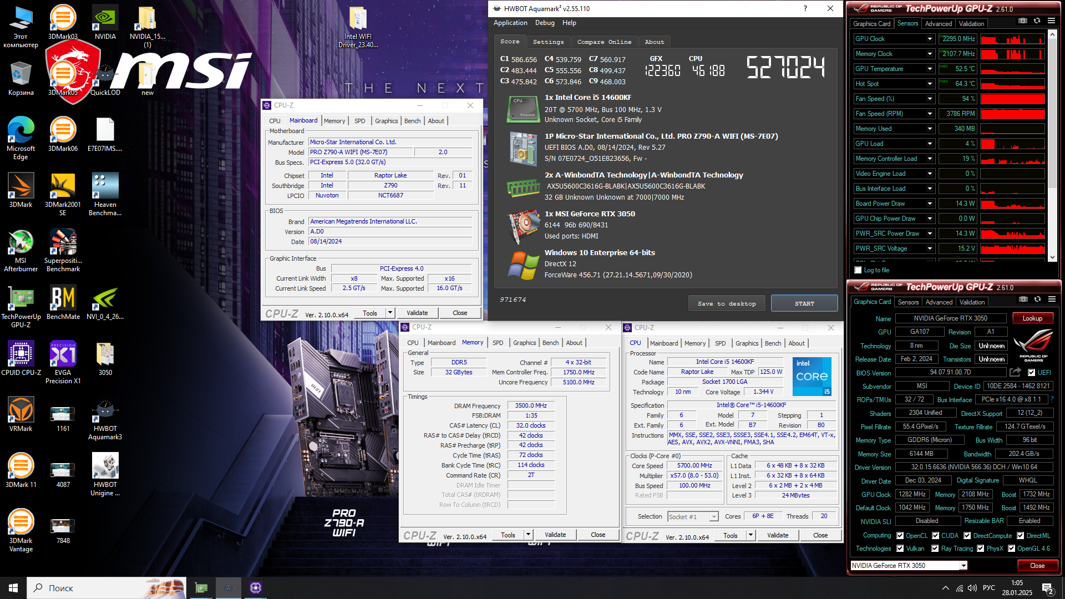
Task: Switch to Compare Online tab in Aquamark
Action: [x=604, y=42]
